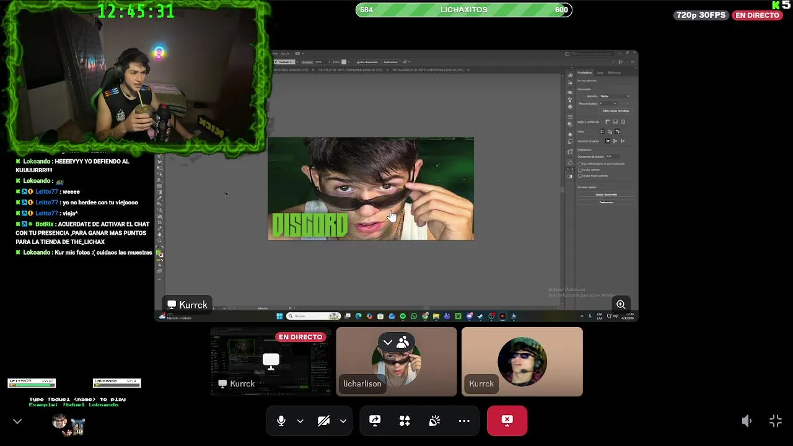Open the Unidades dropdown in Propiedades
Screen dimensions: 793x446
(x=615, y=96)
